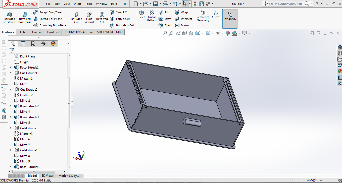
Task: Click Zoom to Fit in the view toolbar
Action: click(x=165, y=33)
